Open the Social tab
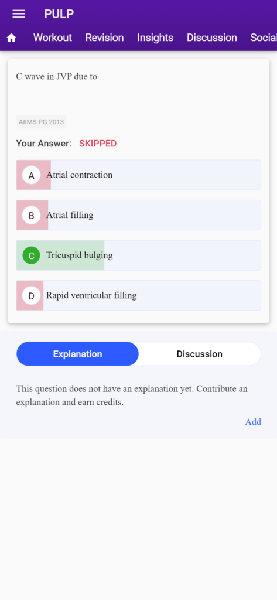This screenshot has height=600, width=277. click(x=264, y=37)
